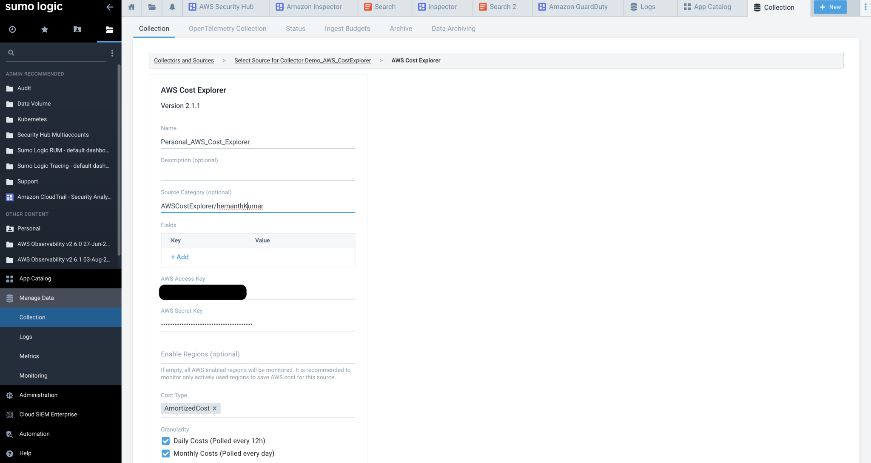Open sidebar options three-dot menu
Image resolution: width=871 pixels, height=463 pixels.
click(x=112, y=53)
